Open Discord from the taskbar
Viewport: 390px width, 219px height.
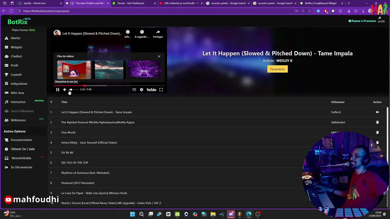click(231, 214)
